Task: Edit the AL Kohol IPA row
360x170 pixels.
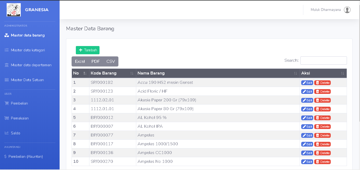Action: click(x=307, y=127)
